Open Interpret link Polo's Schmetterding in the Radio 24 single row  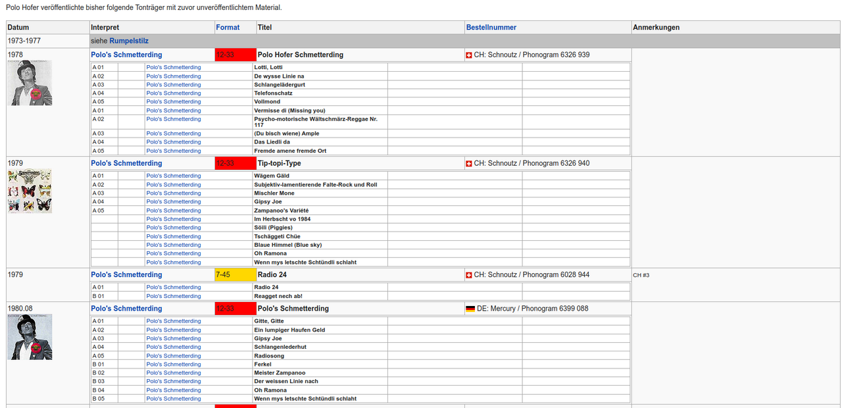pyautogui.click(x=126, y=274)
